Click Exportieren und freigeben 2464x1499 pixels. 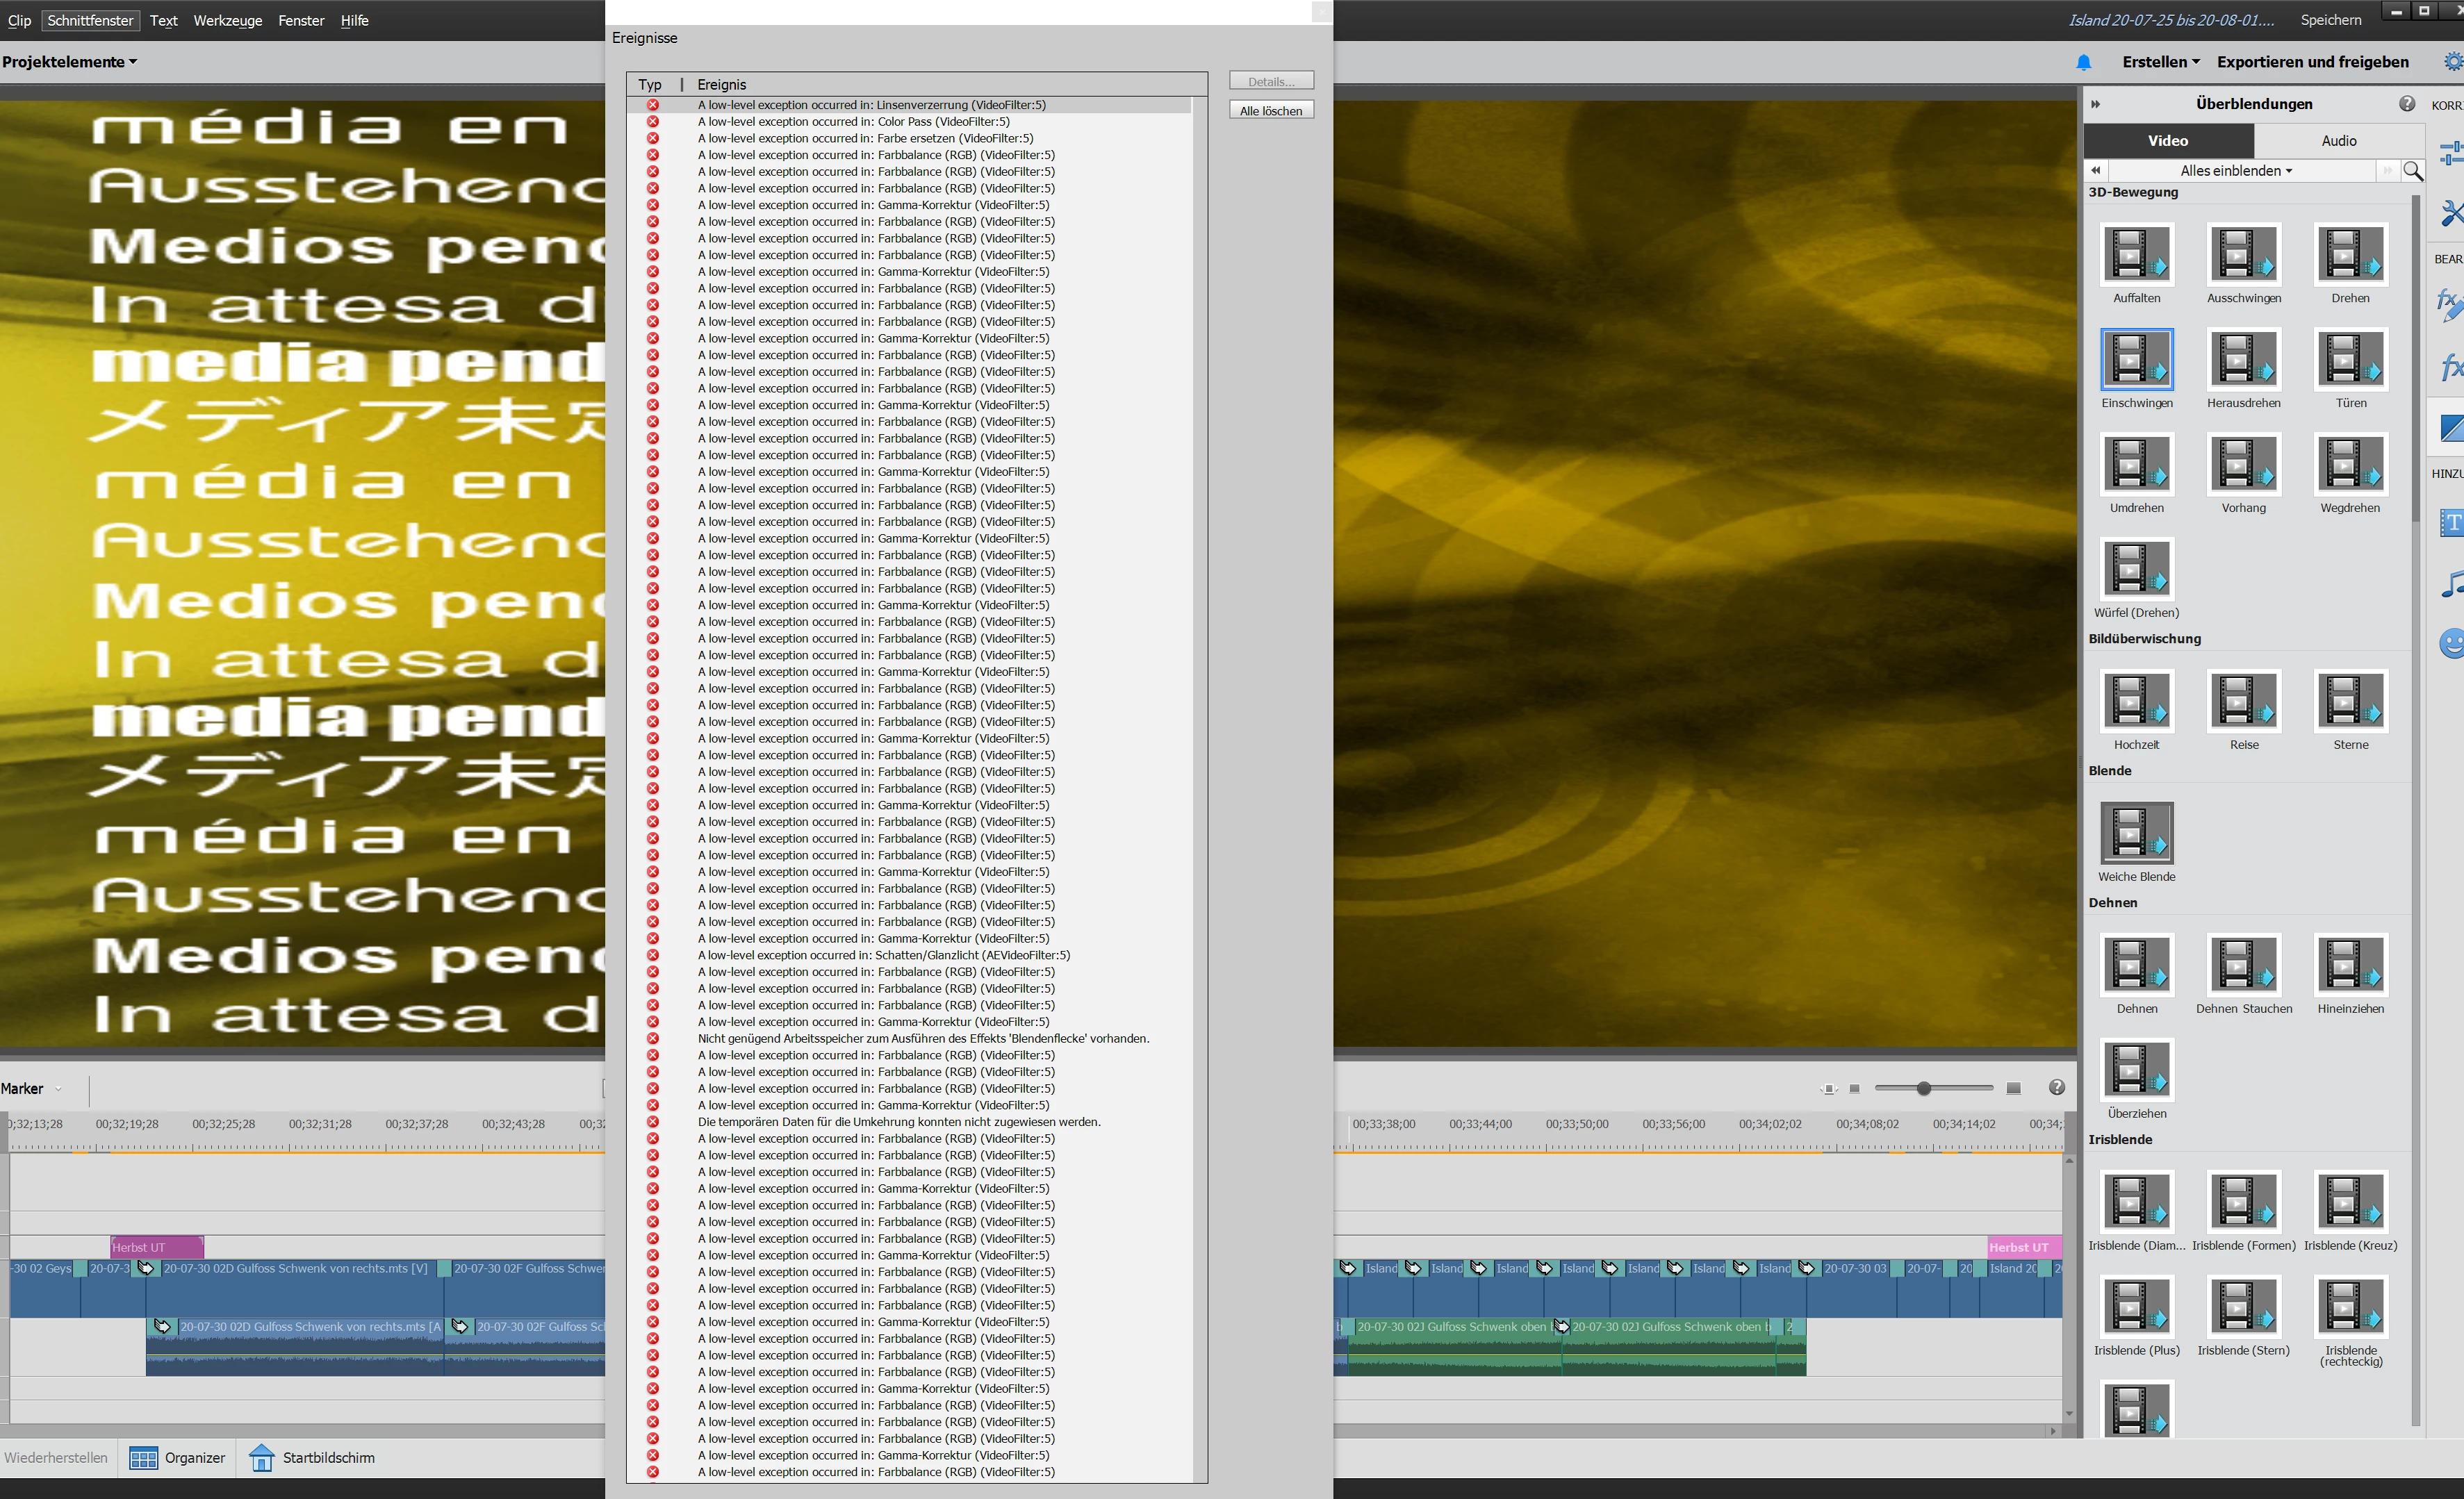tap(2312, 62)
